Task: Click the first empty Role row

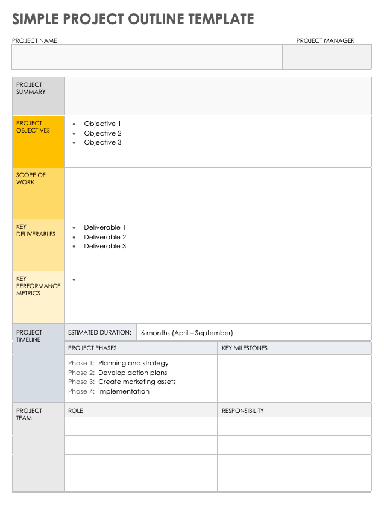Action: pos(140,426)
